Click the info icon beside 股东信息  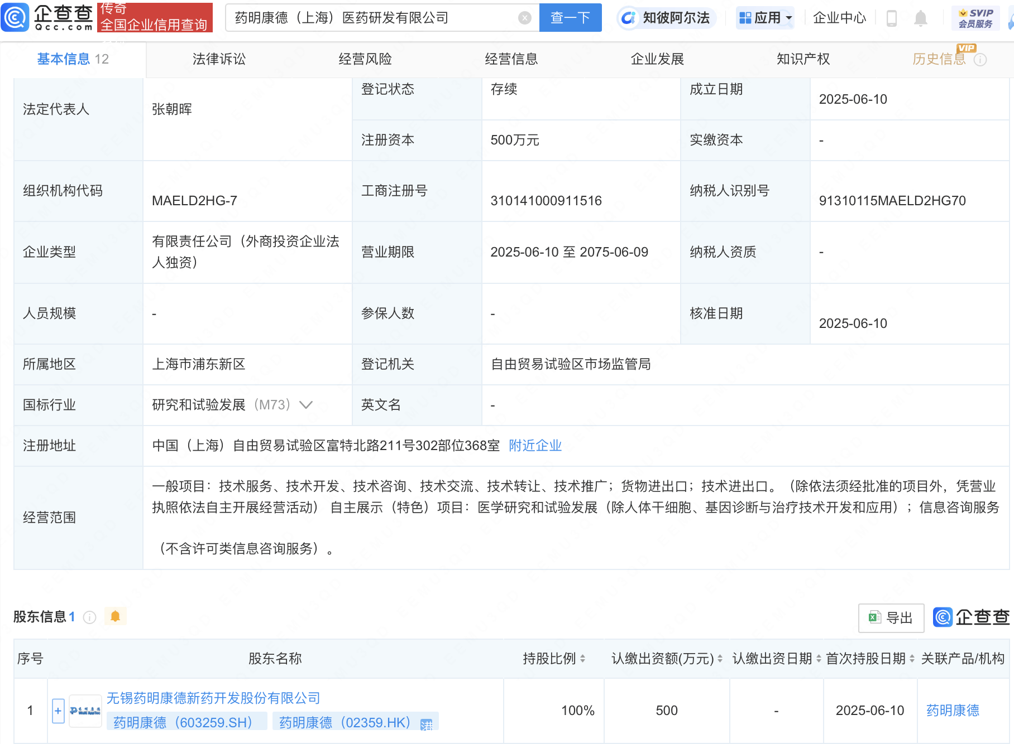point(89,617)
